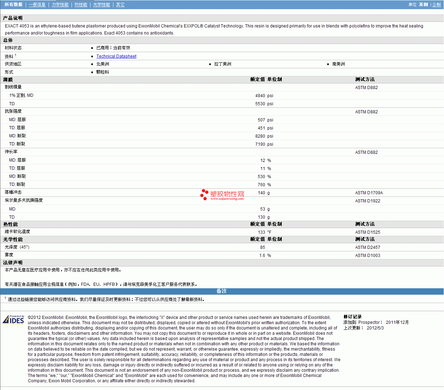Select the 760 % elongation value
Screen dimensions: 444x390
[x=264, y=185]
